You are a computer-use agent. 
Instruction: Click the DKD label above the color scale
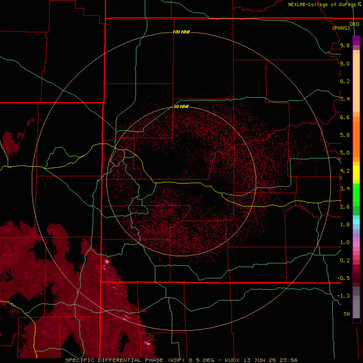tap(355, 24)
